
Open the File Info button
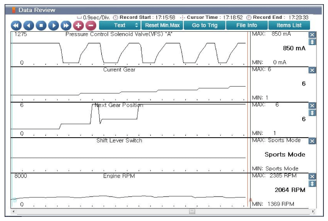coord(247,25)
